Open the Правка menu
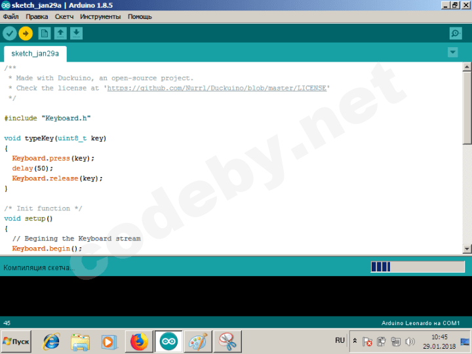The image size is (472, 354). pyautogui.click(x=37, y=17)
